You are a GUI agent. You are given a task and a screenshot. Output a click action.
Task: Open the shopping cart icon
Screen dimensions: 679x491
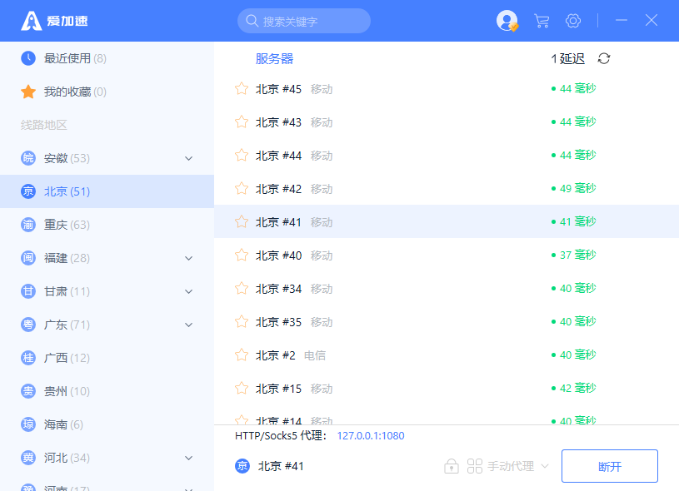tap(542, 21)
